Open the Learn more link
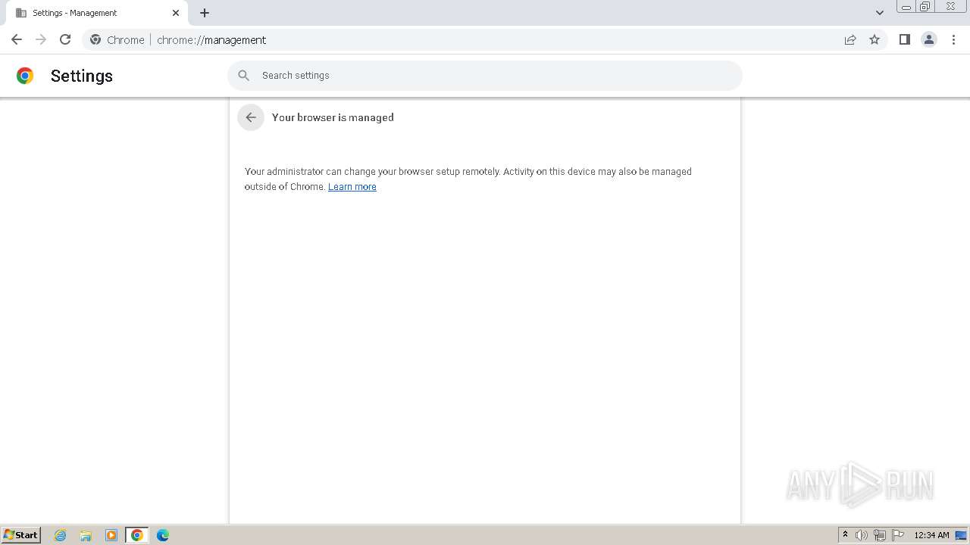The height and width of the screenshot is (545, 970). click(352, 187)
